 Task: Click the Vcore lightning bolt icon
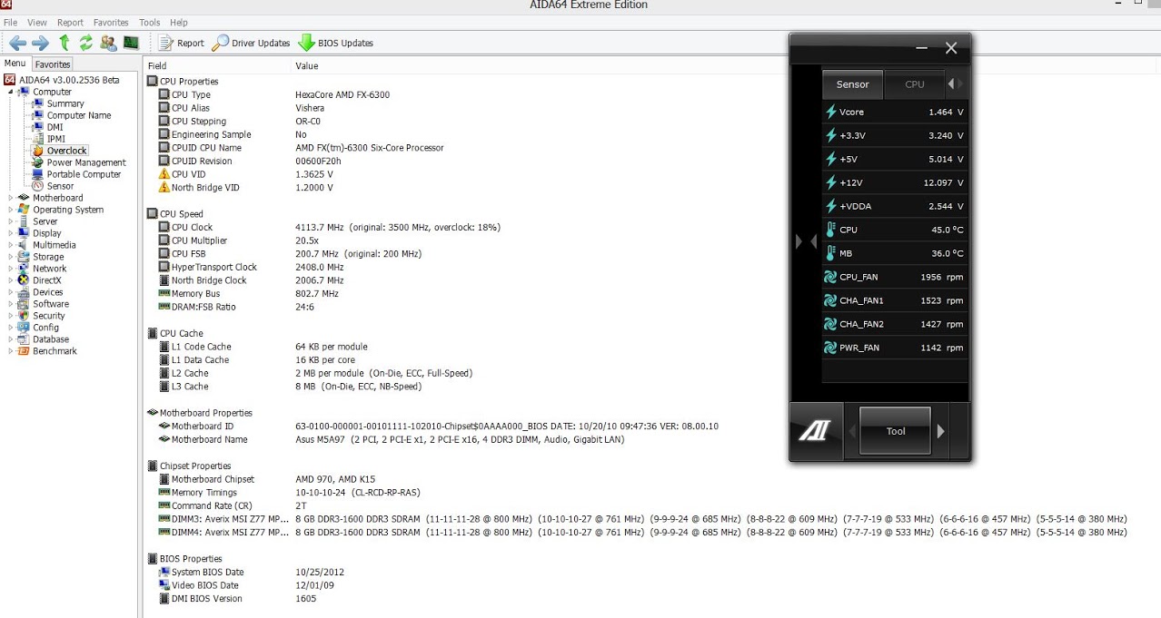click(830, 112)
